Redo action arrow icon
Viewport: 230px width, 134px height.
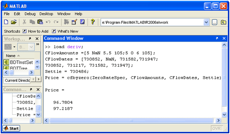tap(56, 22)
